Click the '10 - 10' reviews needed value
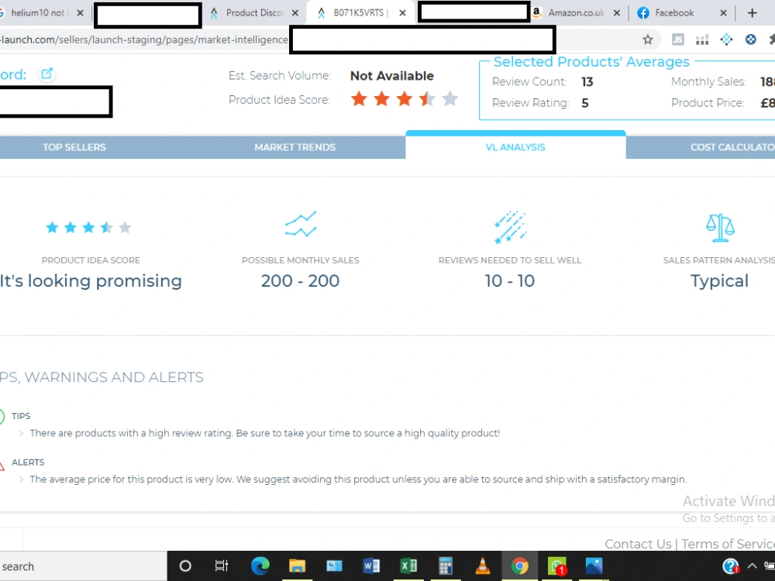Viewport: 775px width, 581px height. 510,280
